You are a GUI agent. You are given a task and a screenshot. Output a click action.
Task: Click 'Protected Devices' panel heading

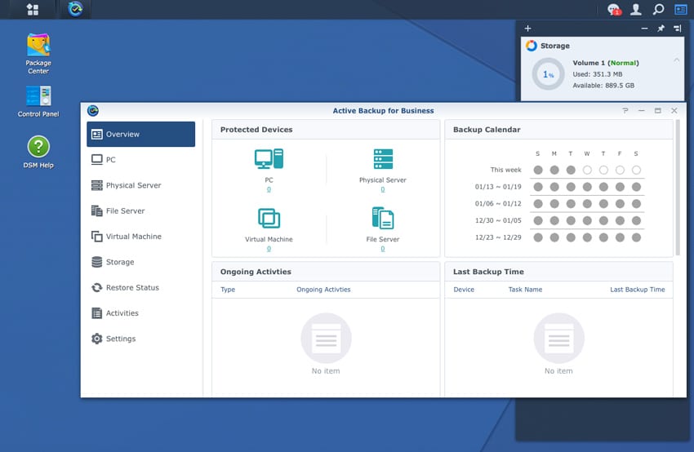coord(256,130)
